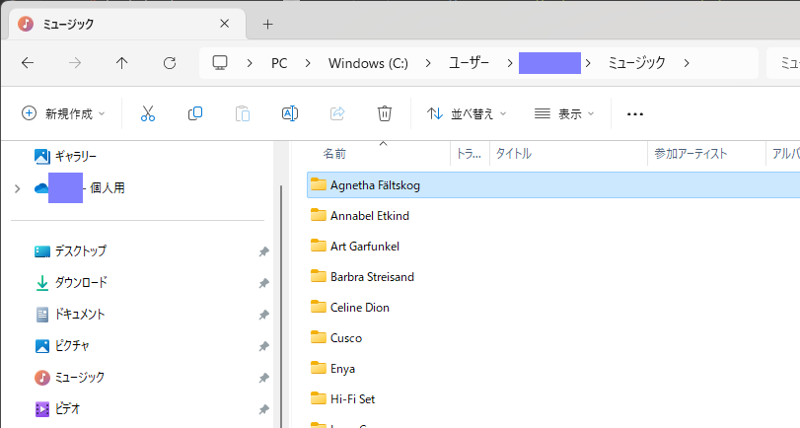Expand the OneDrive 個人用 tree node
800x428 pixels.
pyautogui.click(x=18, y=188)
